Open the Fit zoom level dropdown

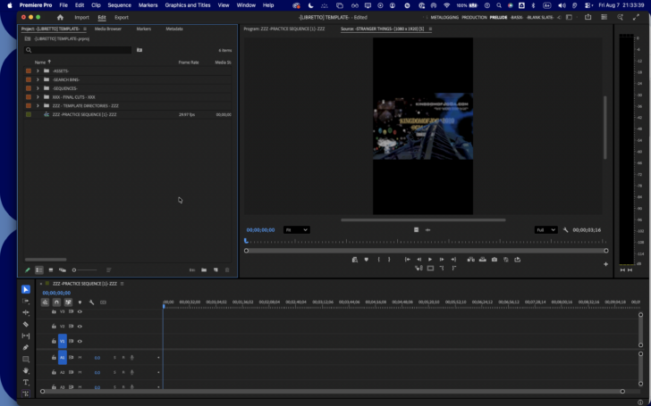click(x=297, y=230)
